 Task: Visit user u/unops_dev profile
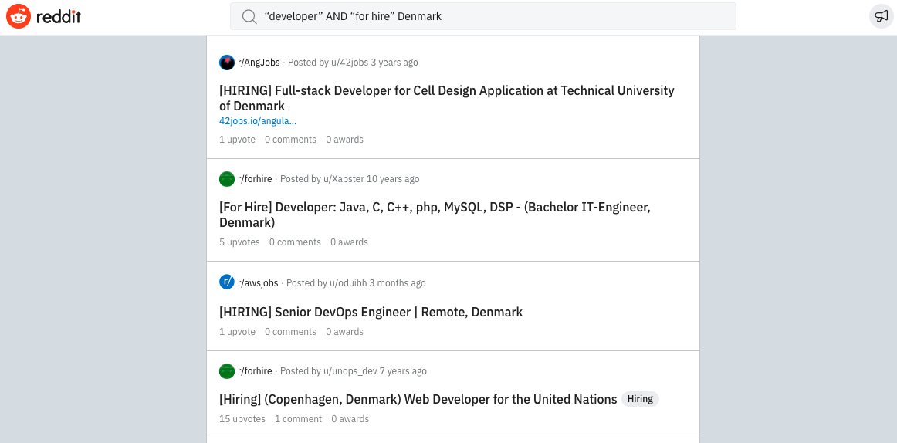(x=350, y=371)
